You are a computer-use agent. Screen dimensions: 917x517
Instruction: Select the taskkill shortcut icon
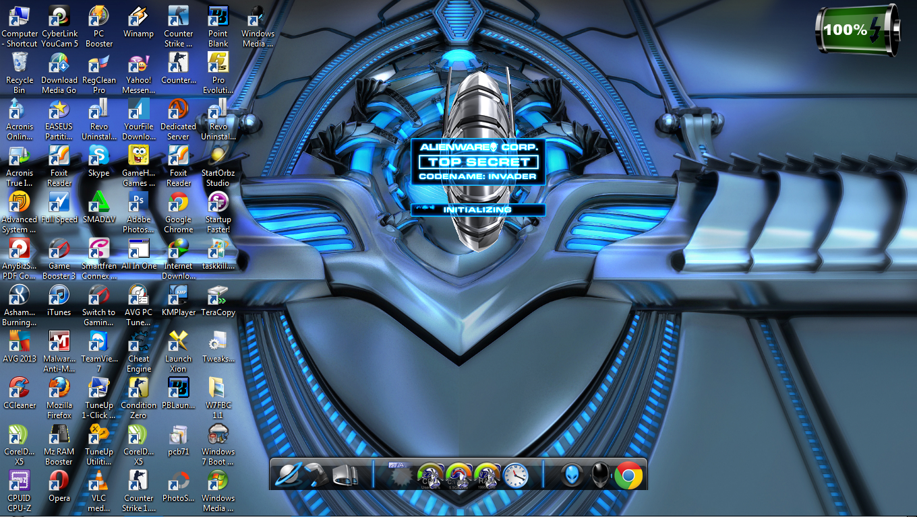(x=218, y=254)
